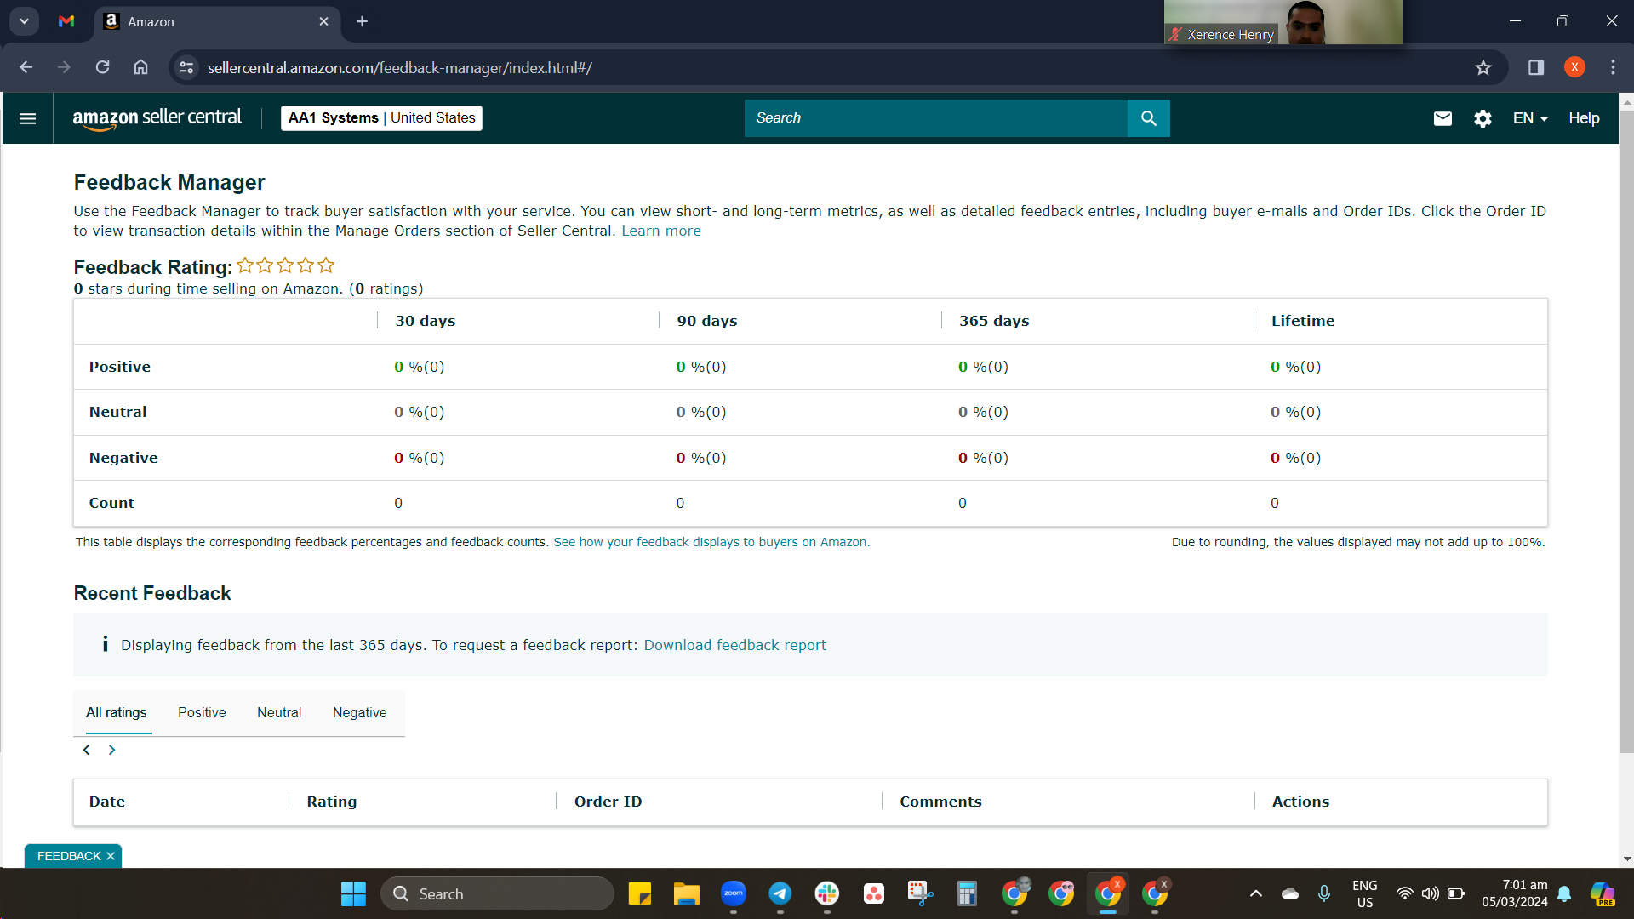This screenshot has height=919, width=1634.
Task: Click the search magnifier button
Action: point(1148,118)
